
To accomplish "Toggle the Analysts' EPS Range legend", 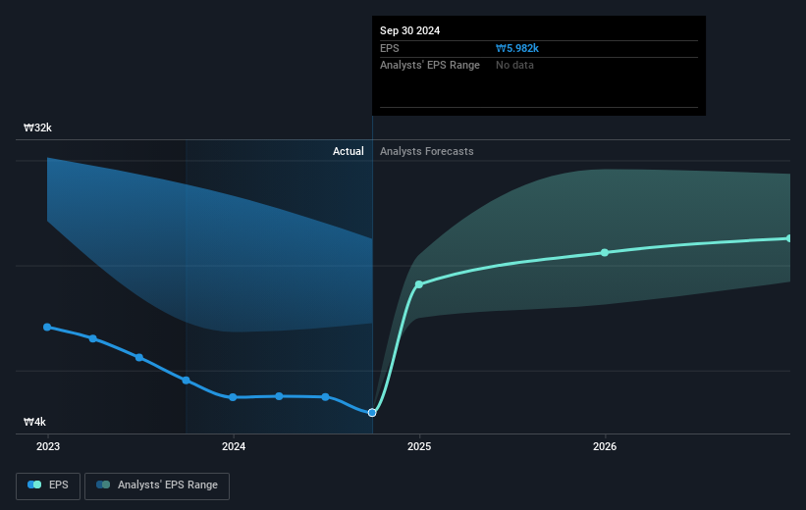I will tap(157, 485).
